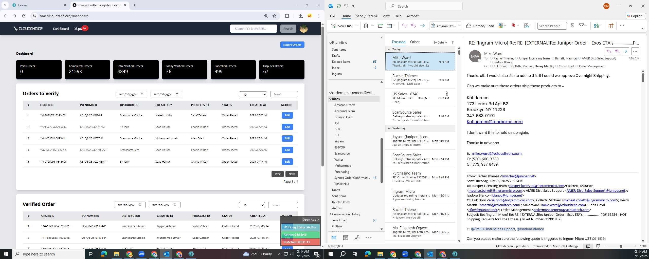Click the Chrome extensions puzzle icon

(x=287, y=16)
